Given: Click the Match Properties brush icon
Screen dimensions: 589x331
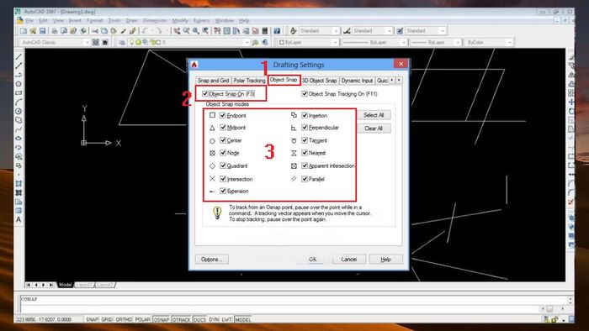Looking at the screenshot, I should 133,31.
